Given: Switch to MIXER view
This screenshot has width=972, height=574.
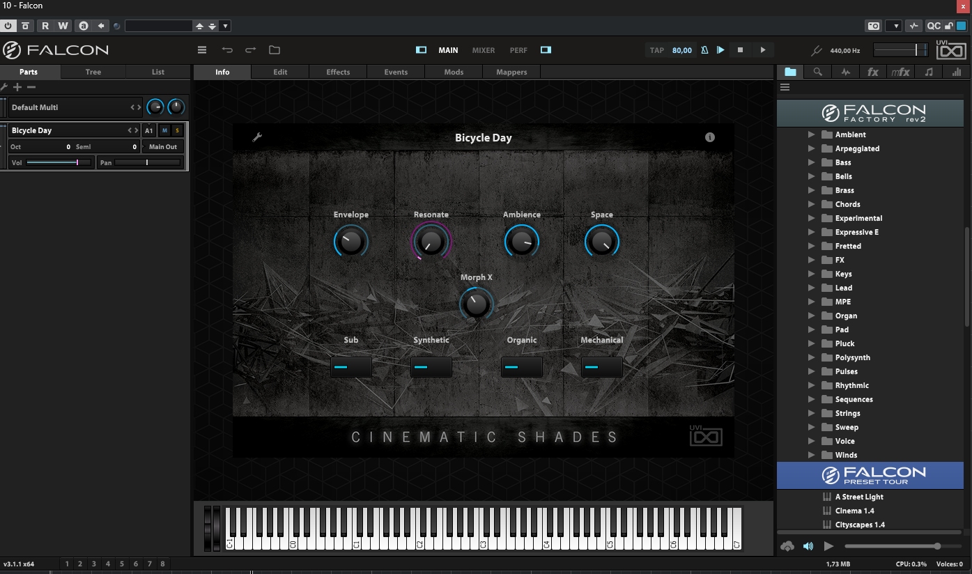Looking at the screenshot, I should [x=484, y=50].
